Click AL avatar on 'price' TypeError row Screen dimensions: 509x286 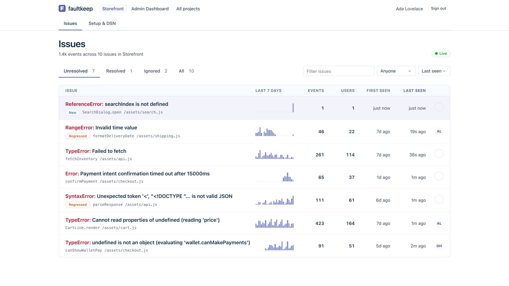439,223
